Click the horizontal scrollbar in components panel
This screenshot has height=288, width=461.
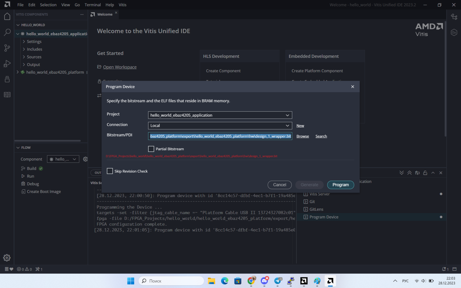coord(48,141)
